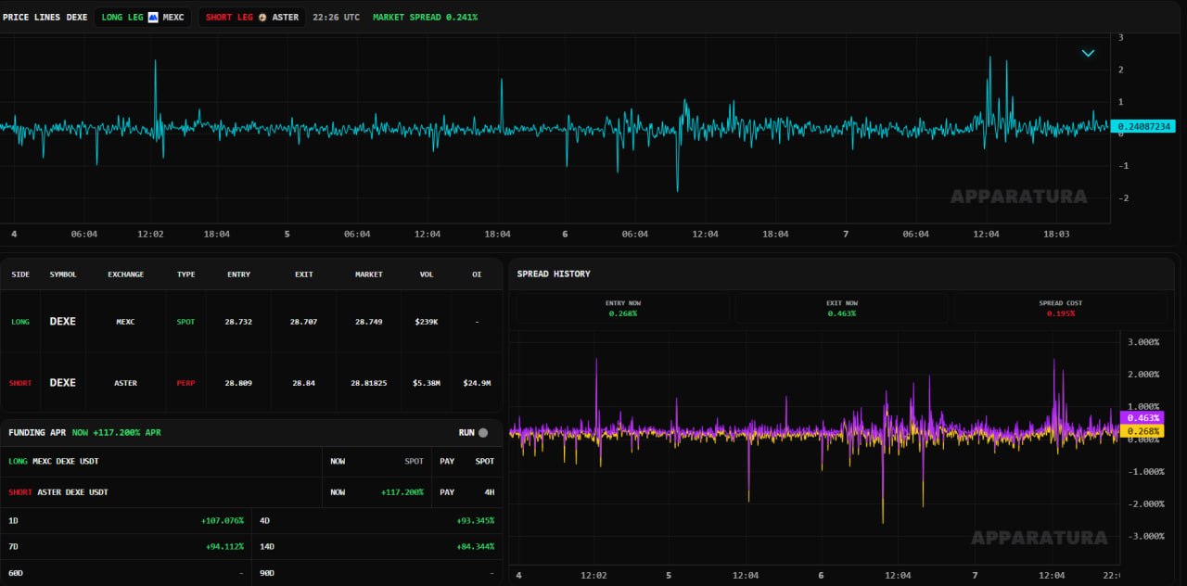Click the 7D funding rate +94.112%
The width and height of the screenshot is (1187, 586).
click(x=224, y=546)
